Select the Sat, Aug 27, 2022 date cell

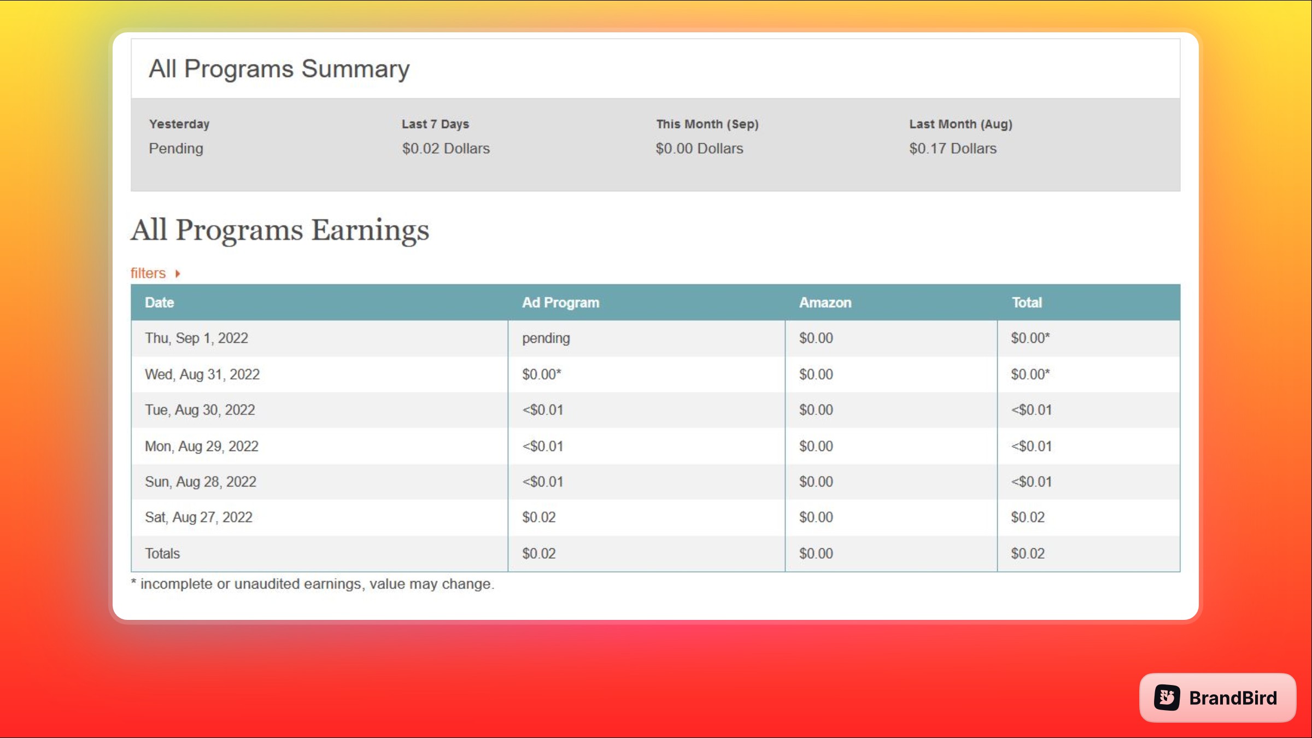(x=198, y=517)
